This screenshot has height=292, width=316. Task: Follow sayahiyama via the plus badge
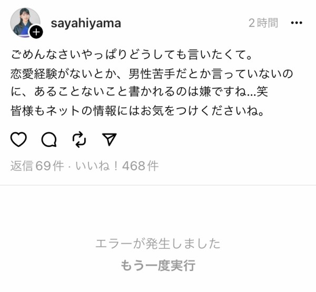[36, 32]
